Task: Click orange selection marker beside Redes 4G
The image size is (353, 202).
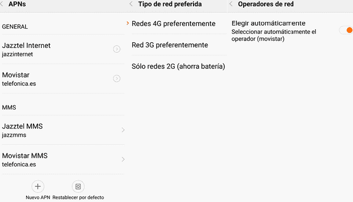Action: (x=128, y=23)
